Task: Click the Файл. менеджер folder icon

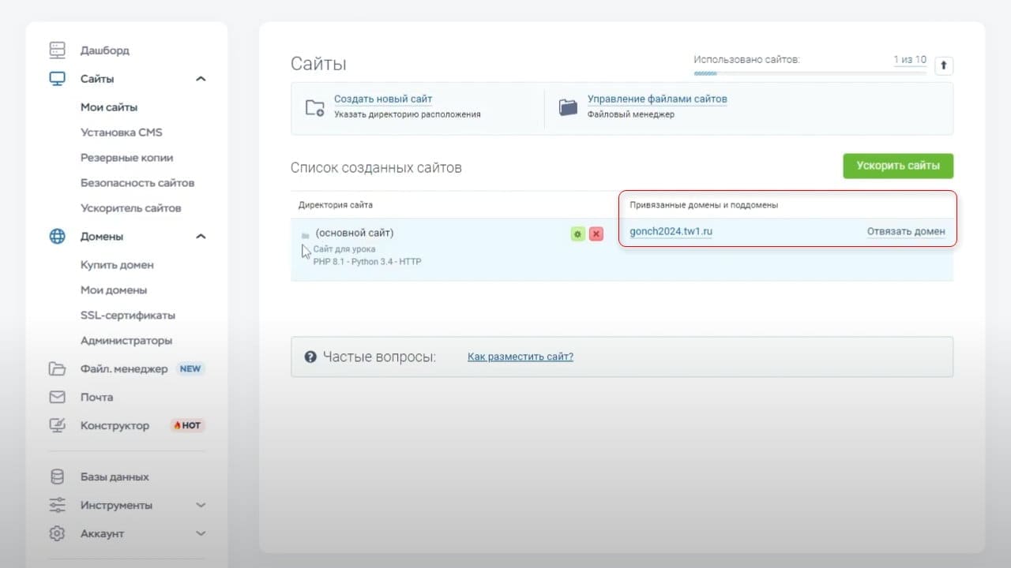Action: tap(57, 368)
